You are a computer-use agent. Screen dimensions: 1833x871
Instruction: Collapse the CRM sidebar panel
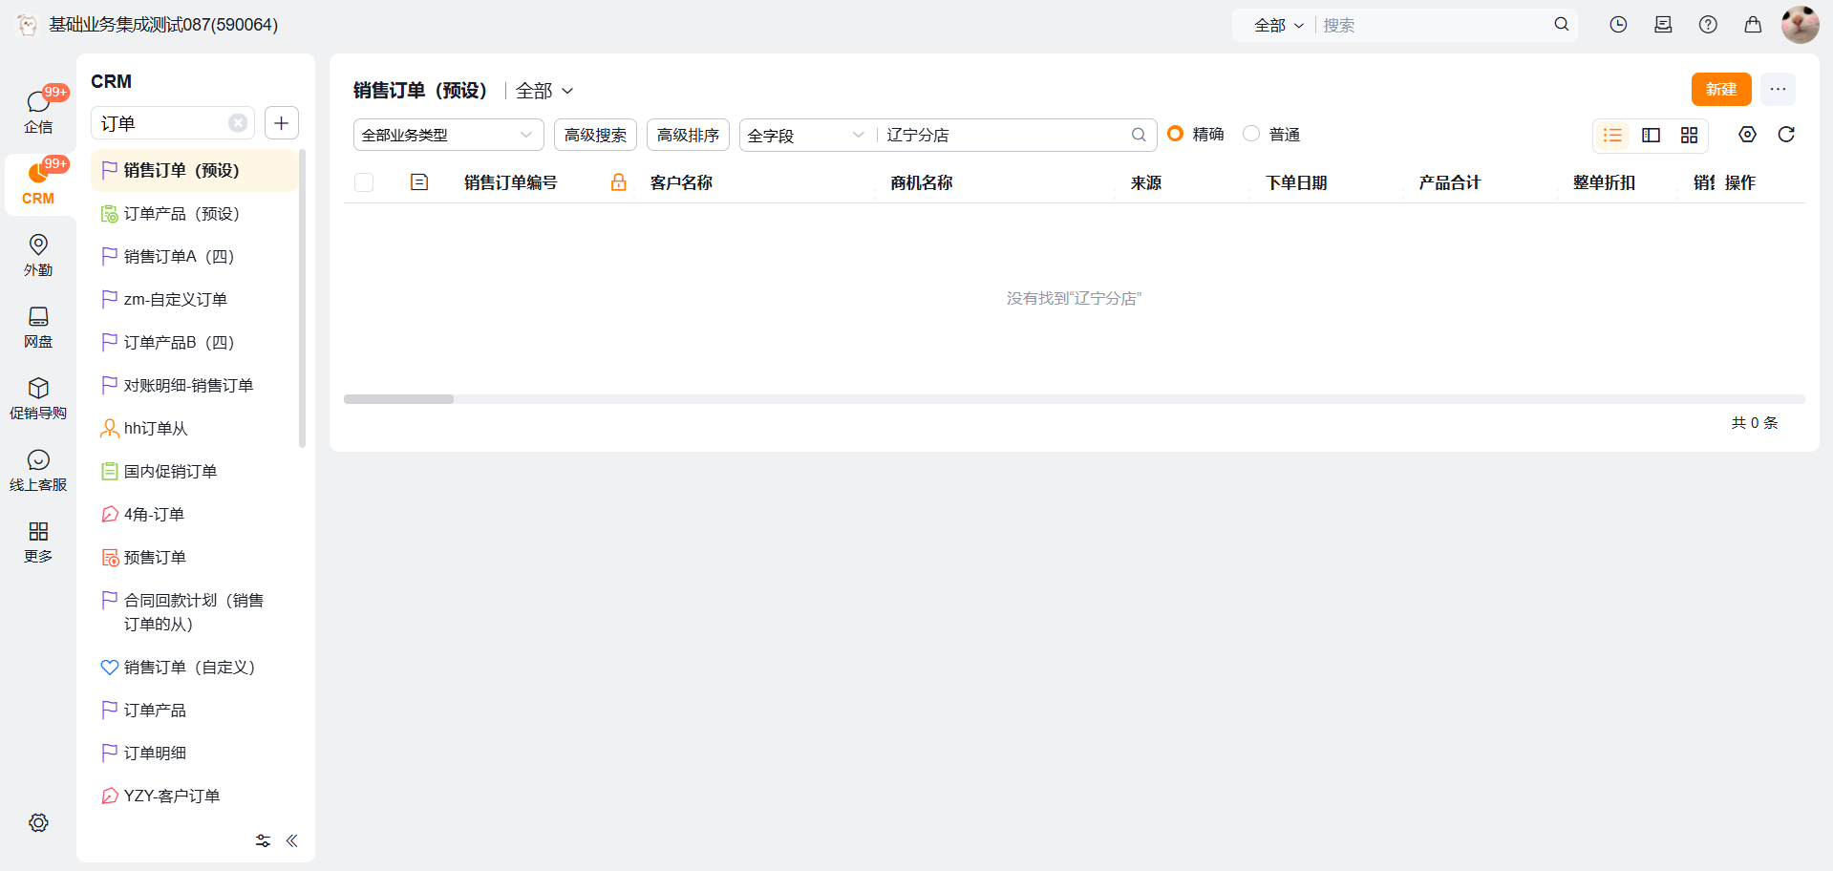click(291, 840)
